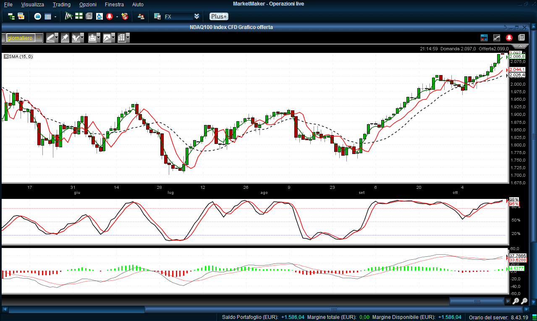Click the red alarm bell in main toolbar
Viewport: 537px width, 321px height.
pyautogui.click(x=109, y=16)
